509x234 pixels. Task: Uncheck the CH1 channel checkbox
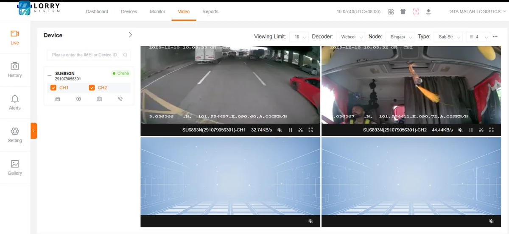[53, 88]
